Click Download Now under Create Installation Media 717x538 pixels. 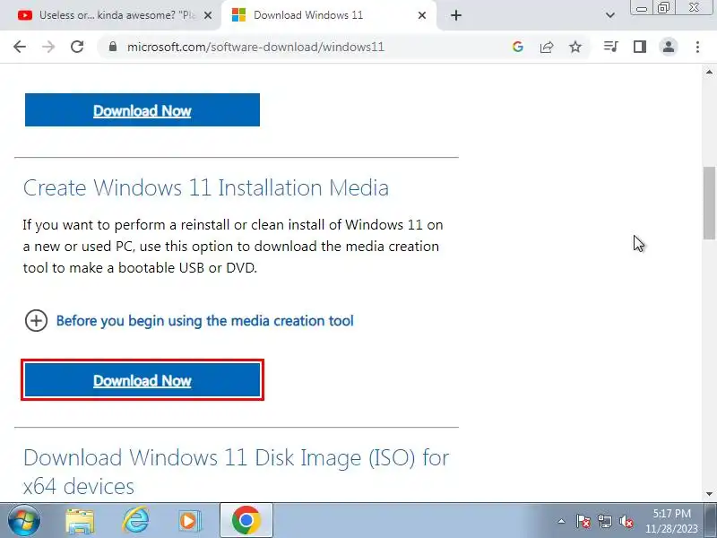[143, 380]
